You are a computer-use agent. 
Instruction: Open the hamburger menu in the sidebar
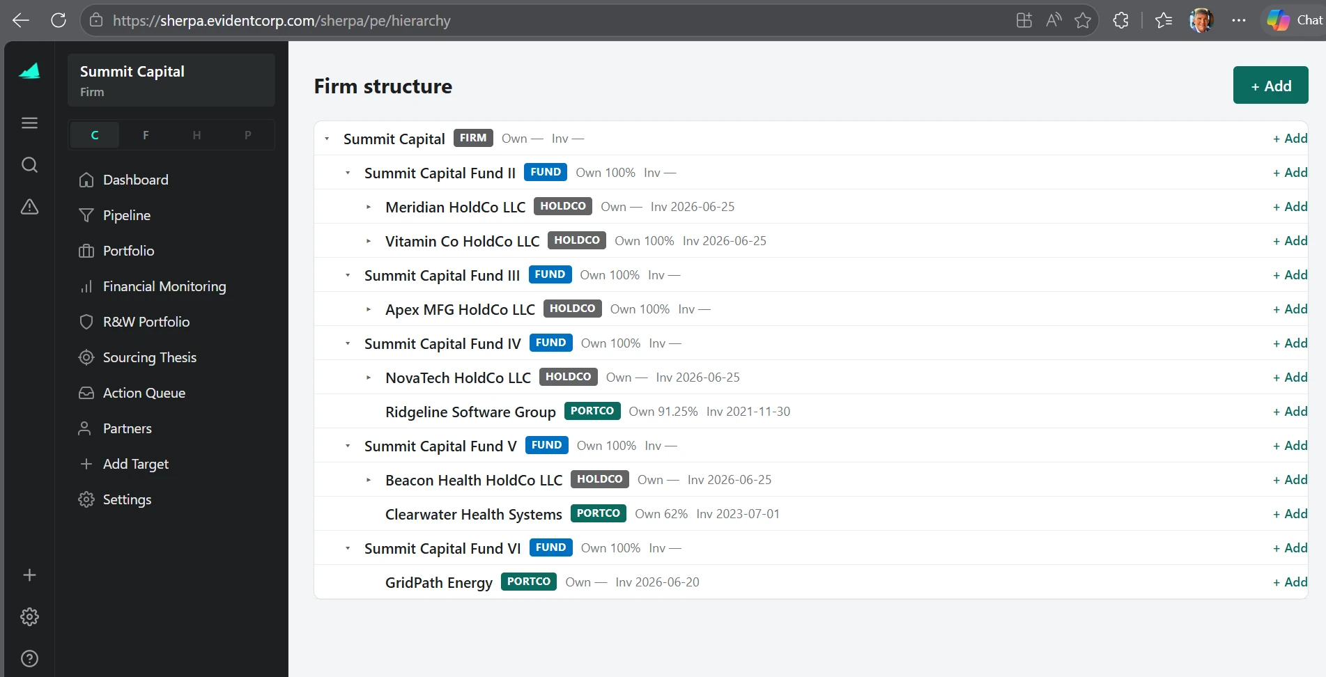pos(29,123)
